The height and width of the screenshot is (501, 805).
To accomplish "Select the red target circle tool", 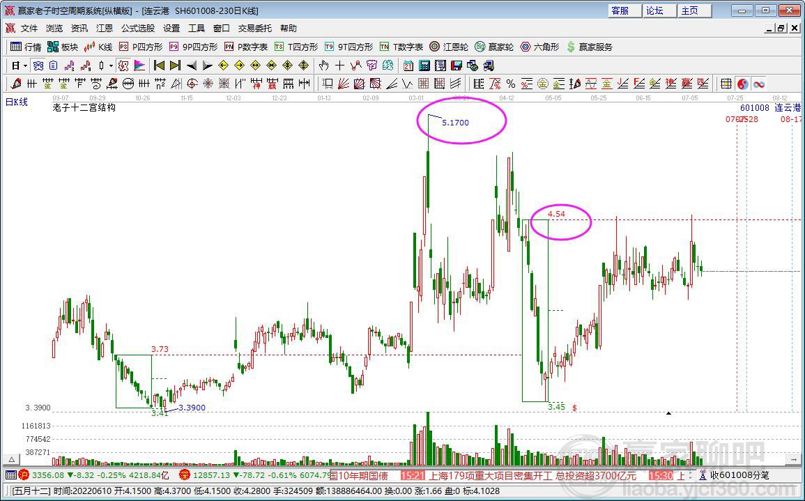I will tap(192, 83).
